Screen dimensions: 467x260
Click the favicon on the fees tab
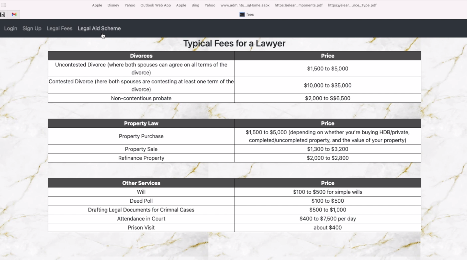241,14
